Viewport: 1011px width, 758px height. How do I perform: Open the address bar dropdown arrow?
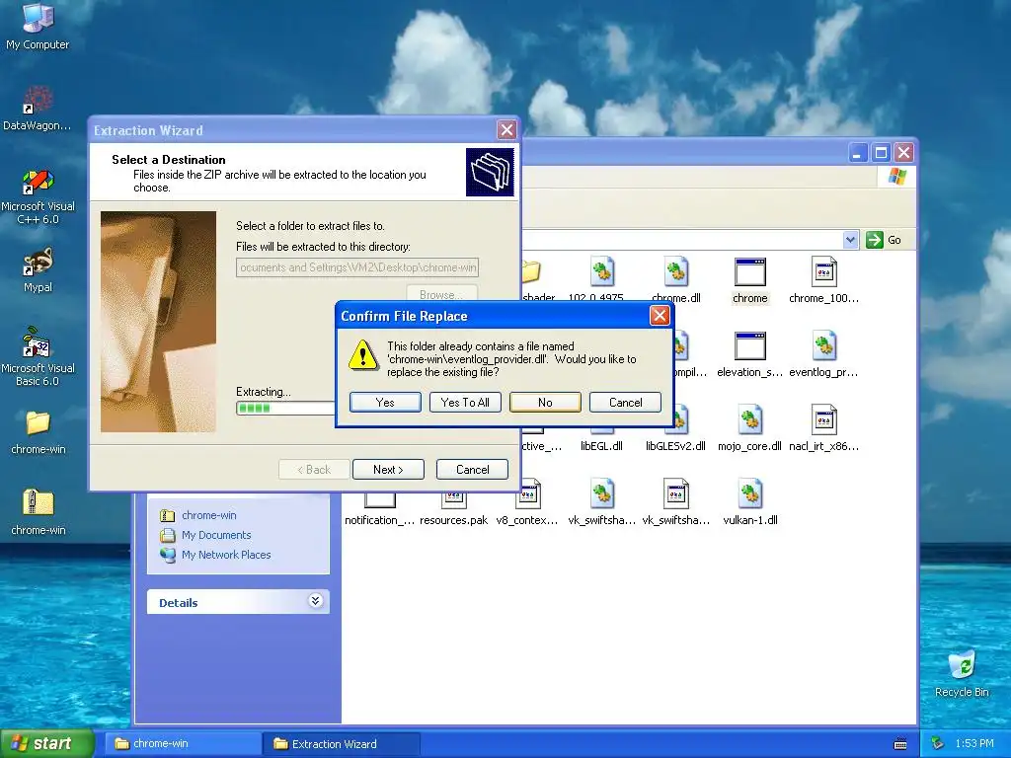click(x=850, y=240)
